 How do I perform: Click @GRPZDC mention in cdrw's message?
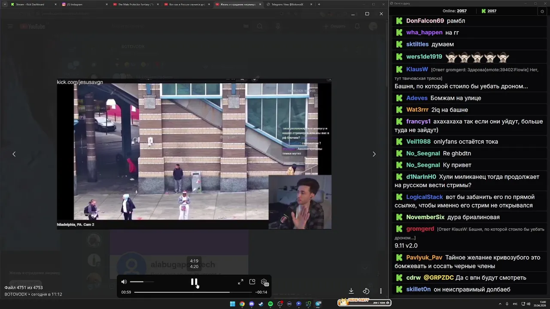(439, 278)
